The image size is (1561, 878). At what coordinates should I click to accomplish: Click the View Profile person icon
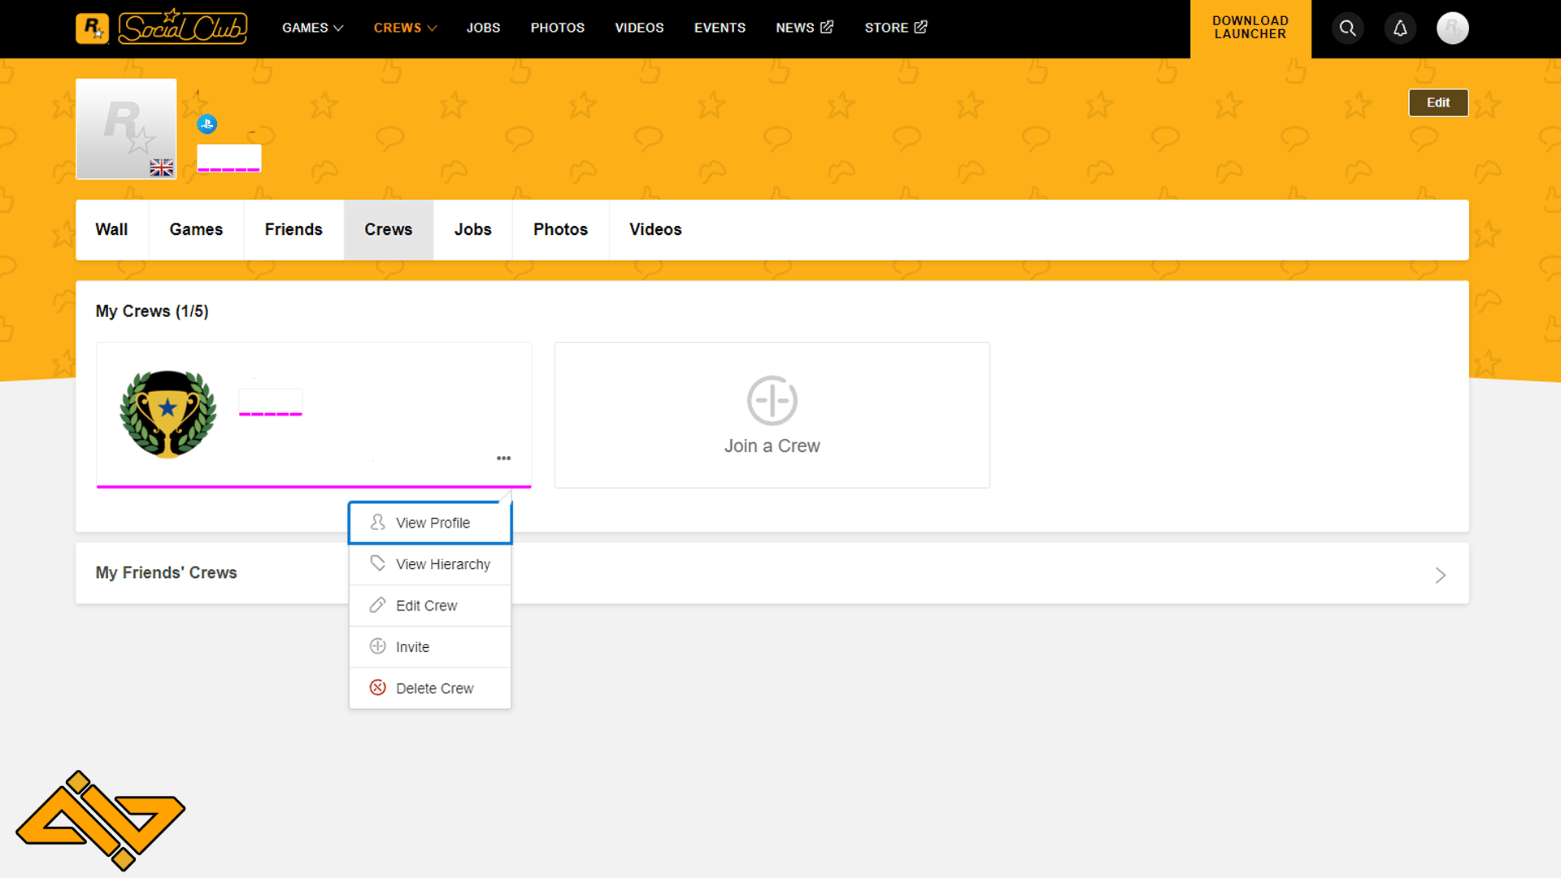pyautogui.click(x=378, y=523)
